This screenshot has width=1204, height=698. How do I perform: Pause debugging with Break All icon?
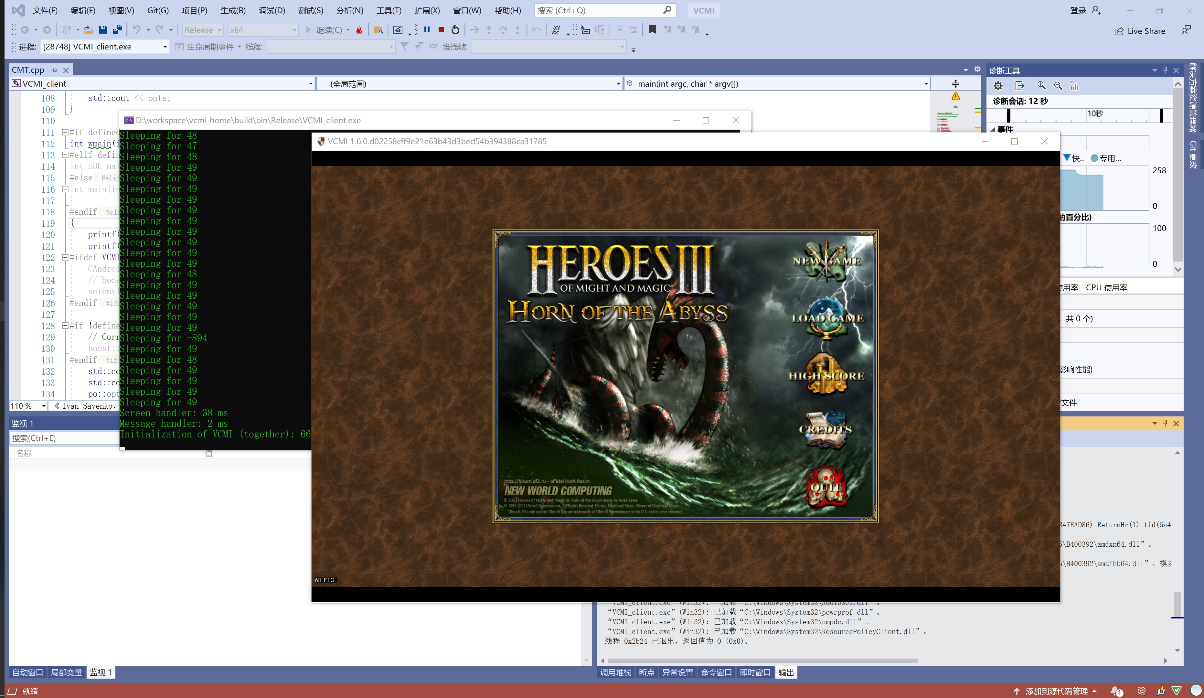[427, 30]
